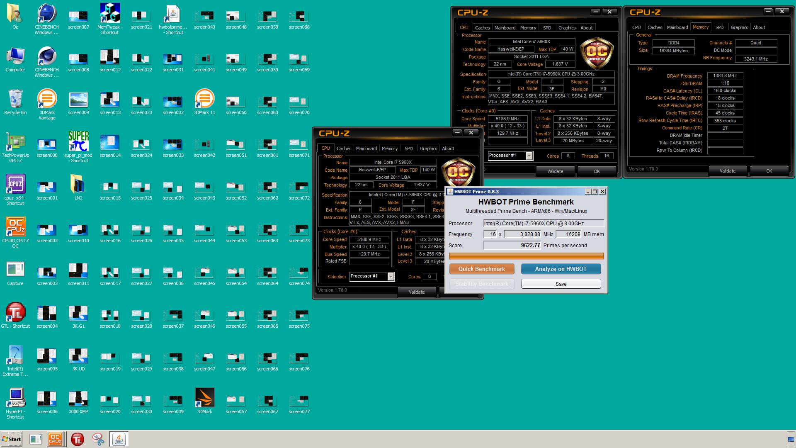The width and height of the screenshot is (796, 448).
Task: Open Intel(R) Extreme Tuning icon
Action: pos(15,360)
